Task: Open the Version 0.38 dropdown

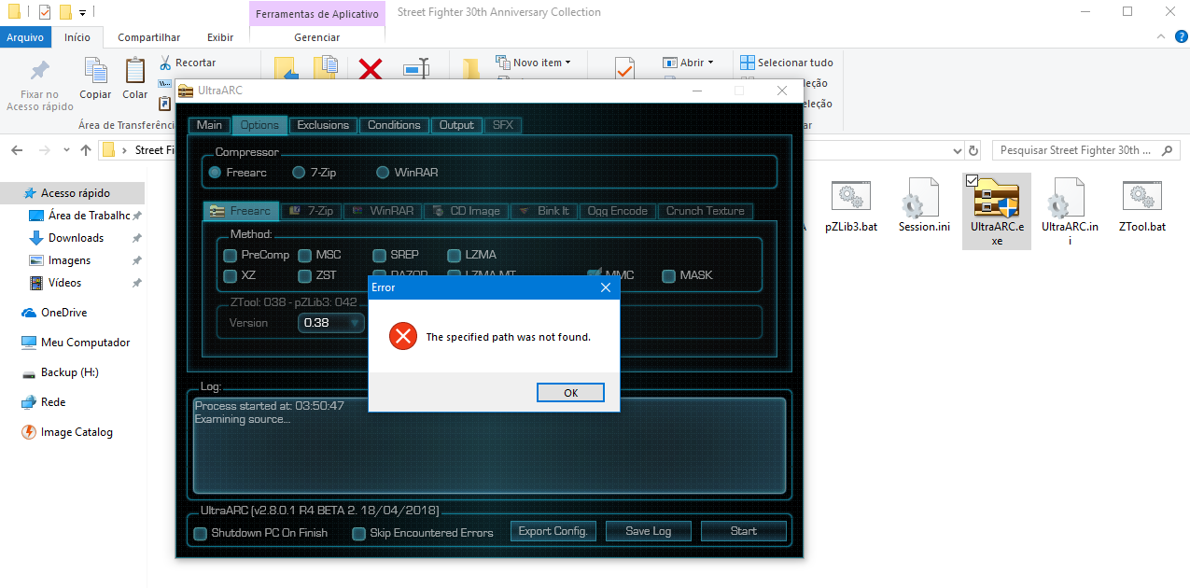Action: [331, 323]
